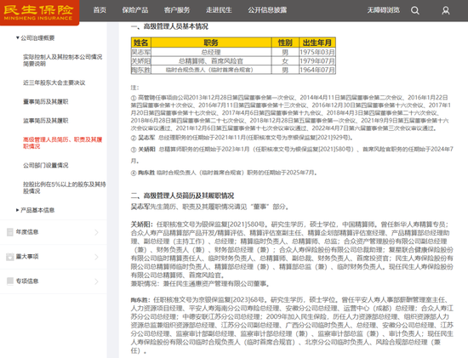
Task: Click the user account icon
Action: 446,11
